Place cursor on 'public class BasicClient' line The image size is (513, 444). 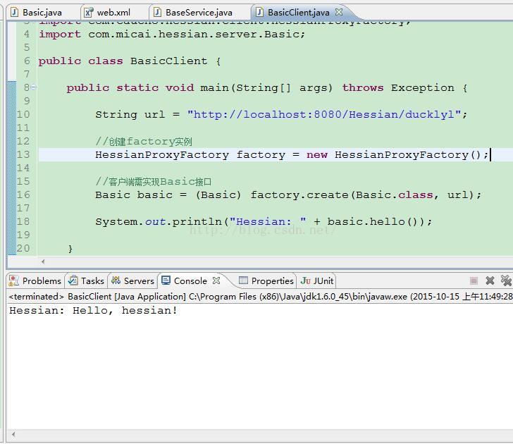click(x=130, y=61)
